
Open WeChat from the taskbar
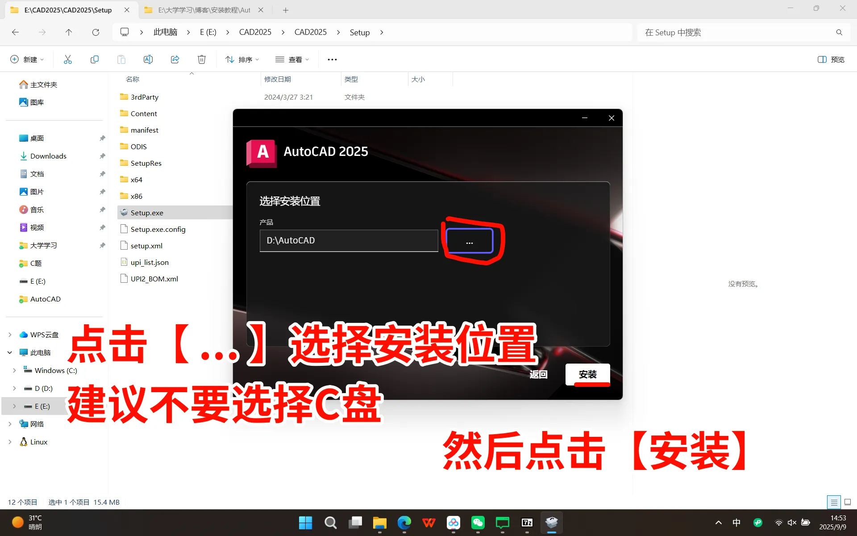tap(478, 523)
